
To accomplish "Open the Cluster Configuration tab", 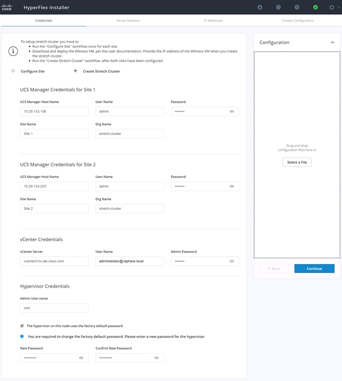I will coord(298,20).
